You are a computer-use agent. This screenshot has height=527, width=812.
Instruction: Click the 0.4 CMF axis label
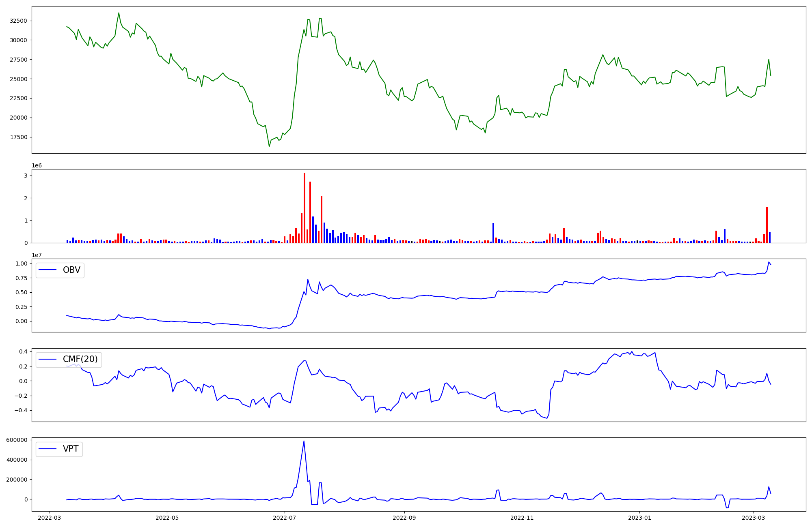pyautogui.click(x=23, y=351)
